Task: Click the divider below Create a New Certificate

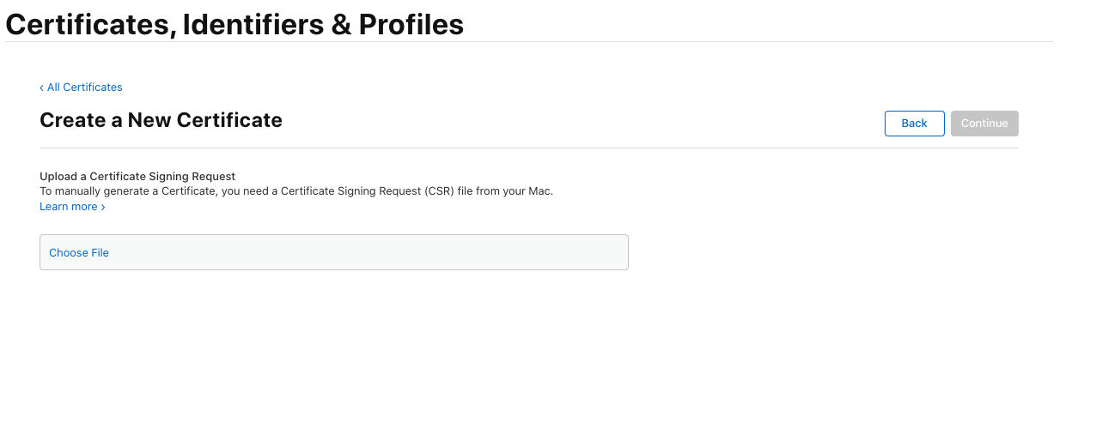Action: 528,148
